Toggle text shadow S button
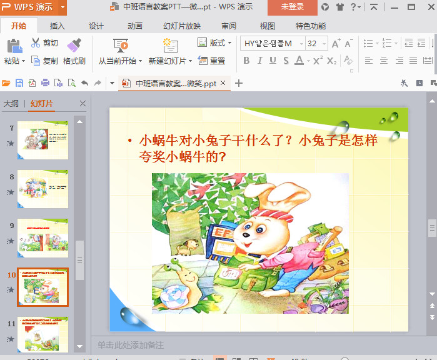The width and height of the screenshot is (437, 360). [x=286, y=61]
